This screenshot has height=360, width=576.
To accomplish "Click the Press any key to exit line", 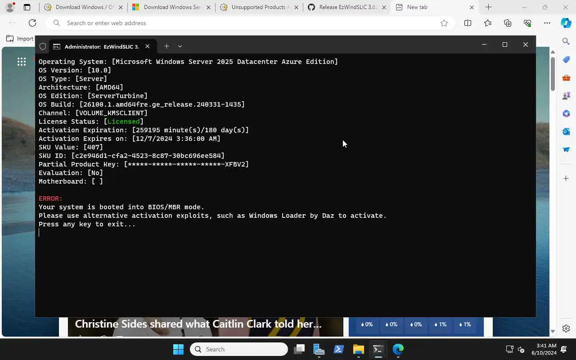I will pos(87,224).
